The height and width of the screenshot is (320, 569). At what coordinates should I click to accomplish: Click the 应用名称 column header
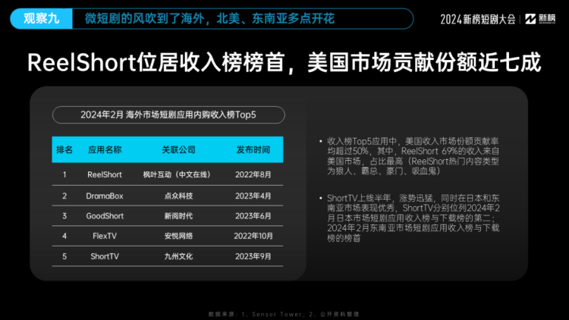tap(105, 149)
